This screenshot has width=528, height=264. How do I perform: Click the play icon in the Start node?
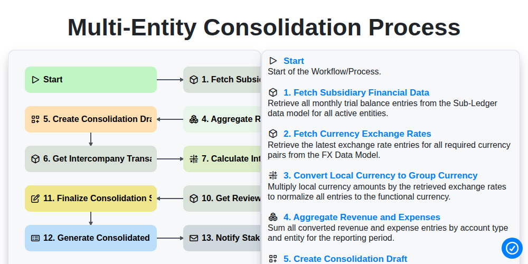tap(35, 80)
